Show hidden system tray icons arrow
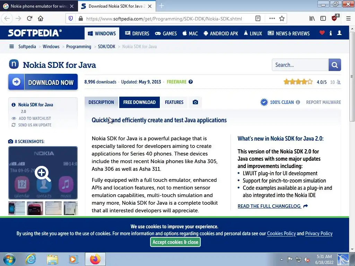The height and width of the screenshot is (266, 355). [x=282, y=259]
